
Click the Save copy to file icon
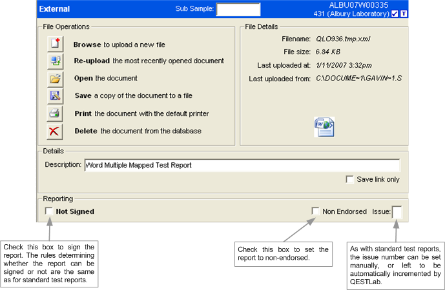click(x=55, y=96)
